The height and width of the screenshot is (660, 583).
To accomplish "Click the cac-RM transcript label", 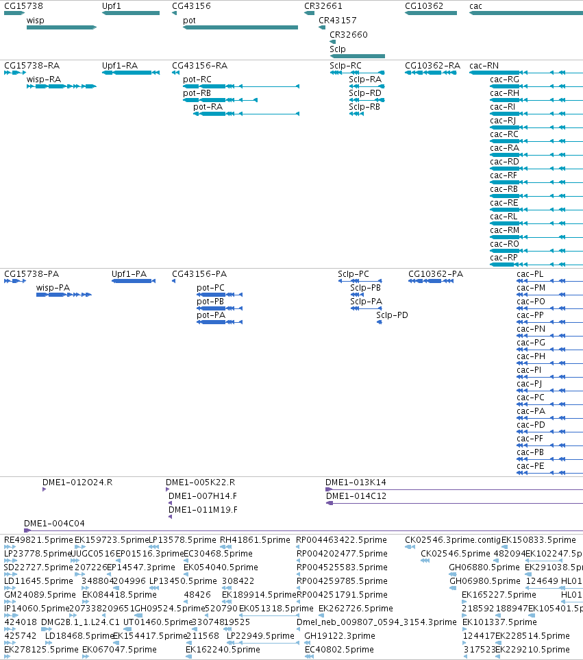I will tap(505, 230).
